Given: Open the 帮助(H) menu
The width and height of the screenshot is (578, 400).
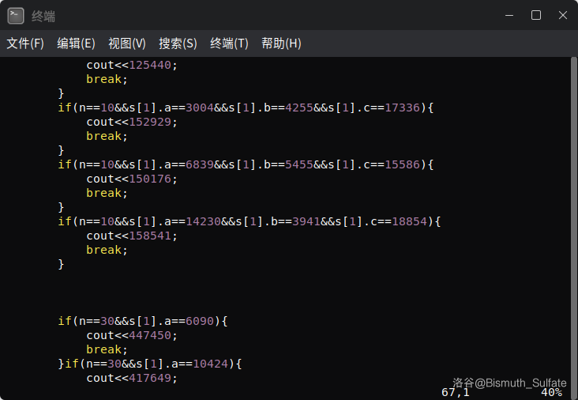Looking at the screenshot, I should pyautogui.click(x=281, y=43).
